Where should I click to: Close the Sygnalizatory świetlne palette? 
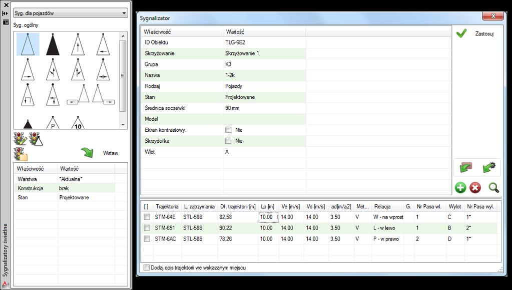6,5
